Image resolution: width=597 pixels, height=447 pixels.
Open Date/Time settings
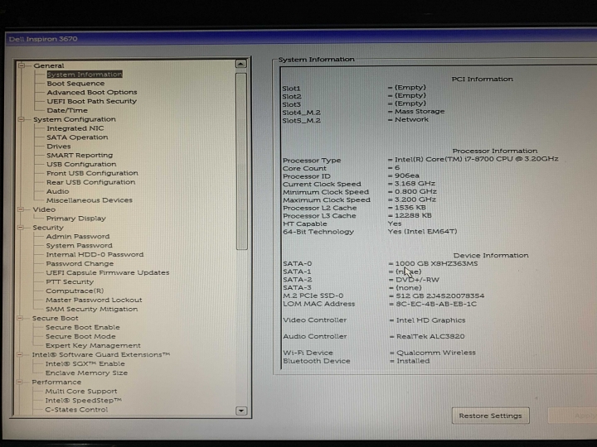(x=67, y=110)
